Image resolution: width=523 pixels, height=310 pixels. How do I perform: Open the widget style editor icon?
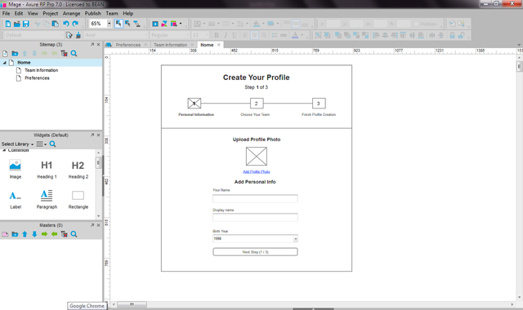[69, 35]
